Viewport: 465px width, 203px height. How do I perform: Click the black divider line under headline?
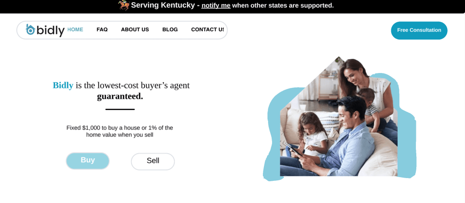click(x=120, y=109)
